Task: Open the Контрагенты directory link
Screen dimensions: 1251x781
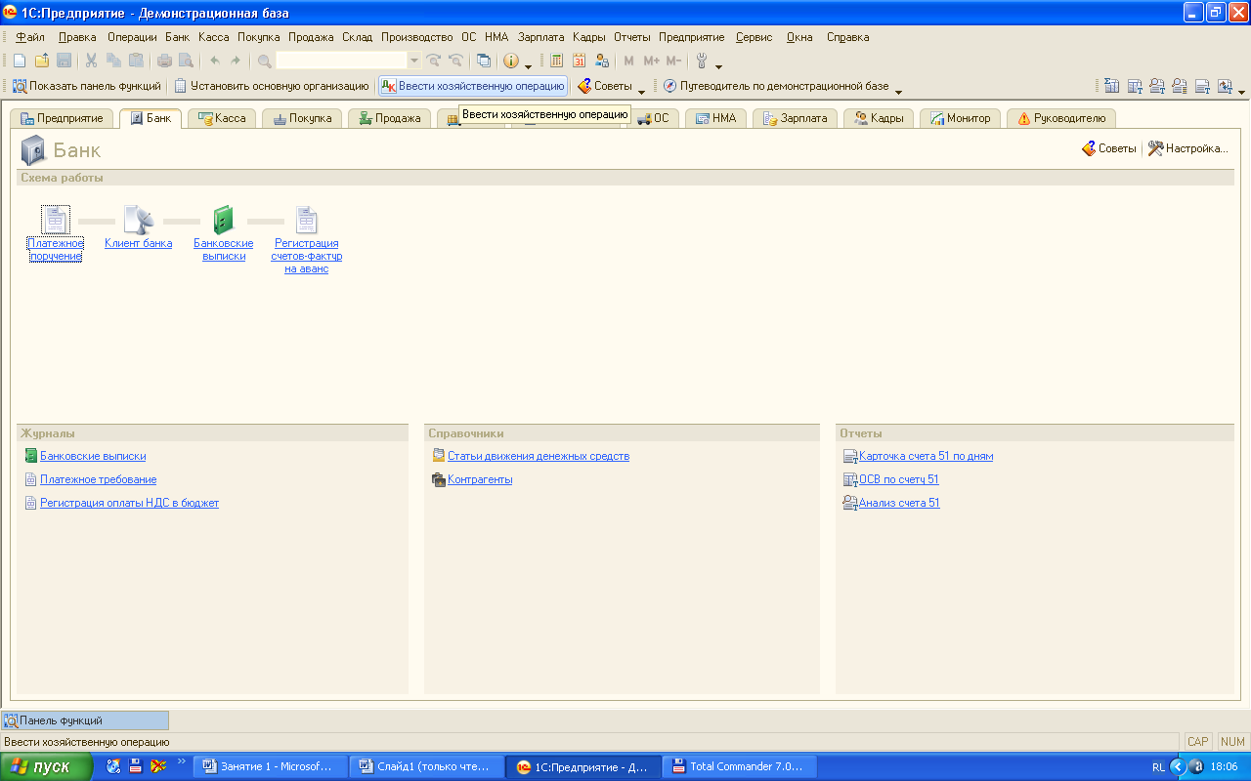Action: 480,479
